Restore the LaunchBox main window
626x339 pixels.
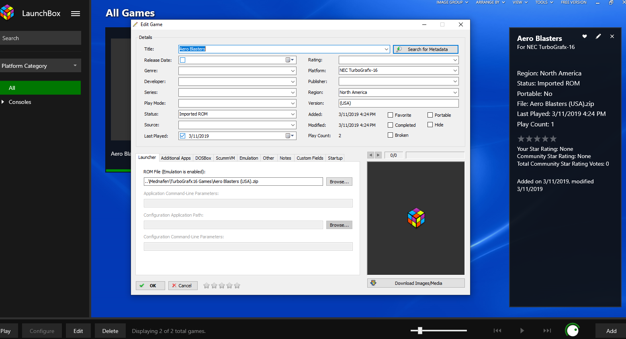point(611,2)
